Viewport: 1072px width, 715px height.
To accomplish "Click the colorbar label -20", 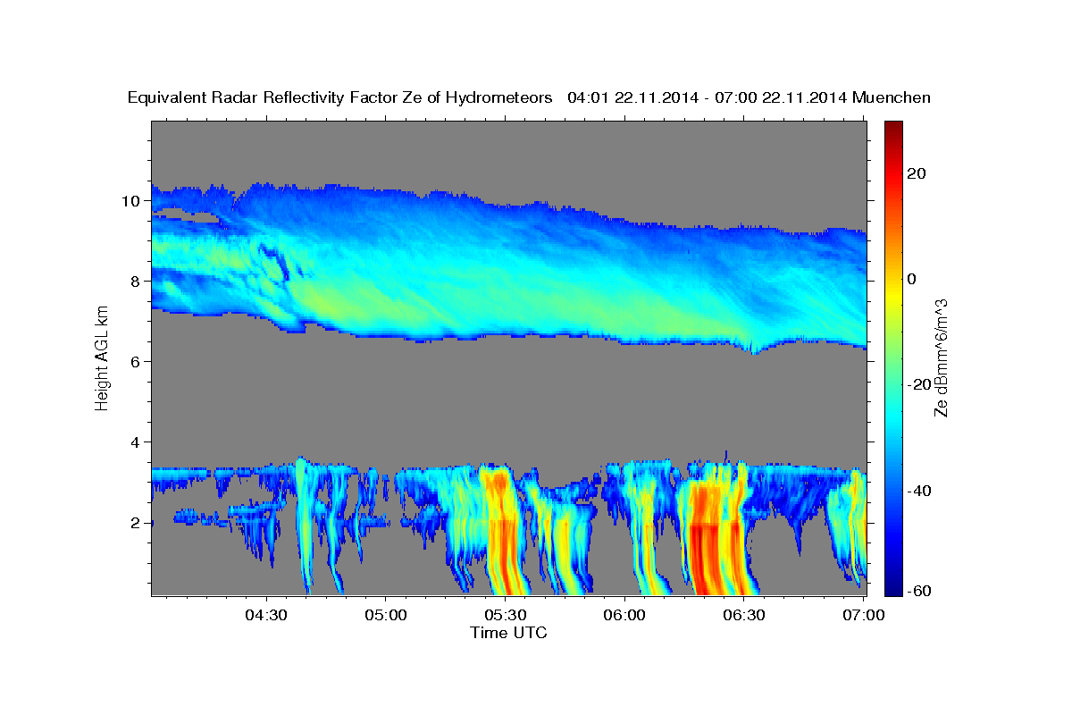I will pos(919,384).
